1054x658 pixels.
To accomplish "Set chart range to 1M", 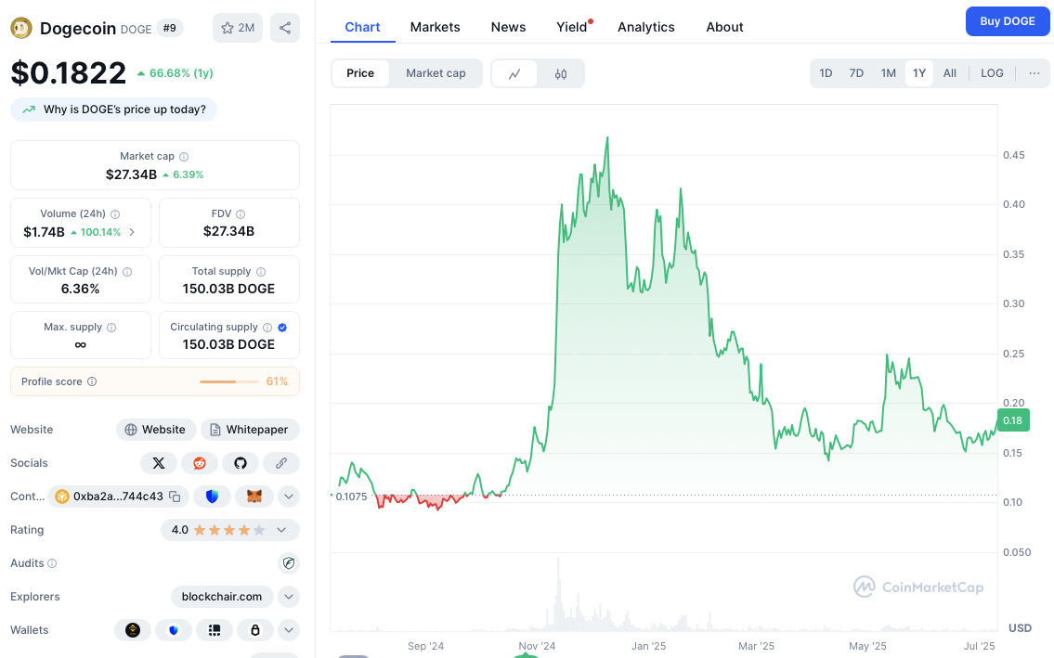I will pos(889,73).
